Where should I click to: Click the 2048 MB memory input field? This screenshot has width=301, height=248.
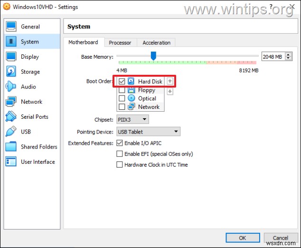(x=273, y=57)
